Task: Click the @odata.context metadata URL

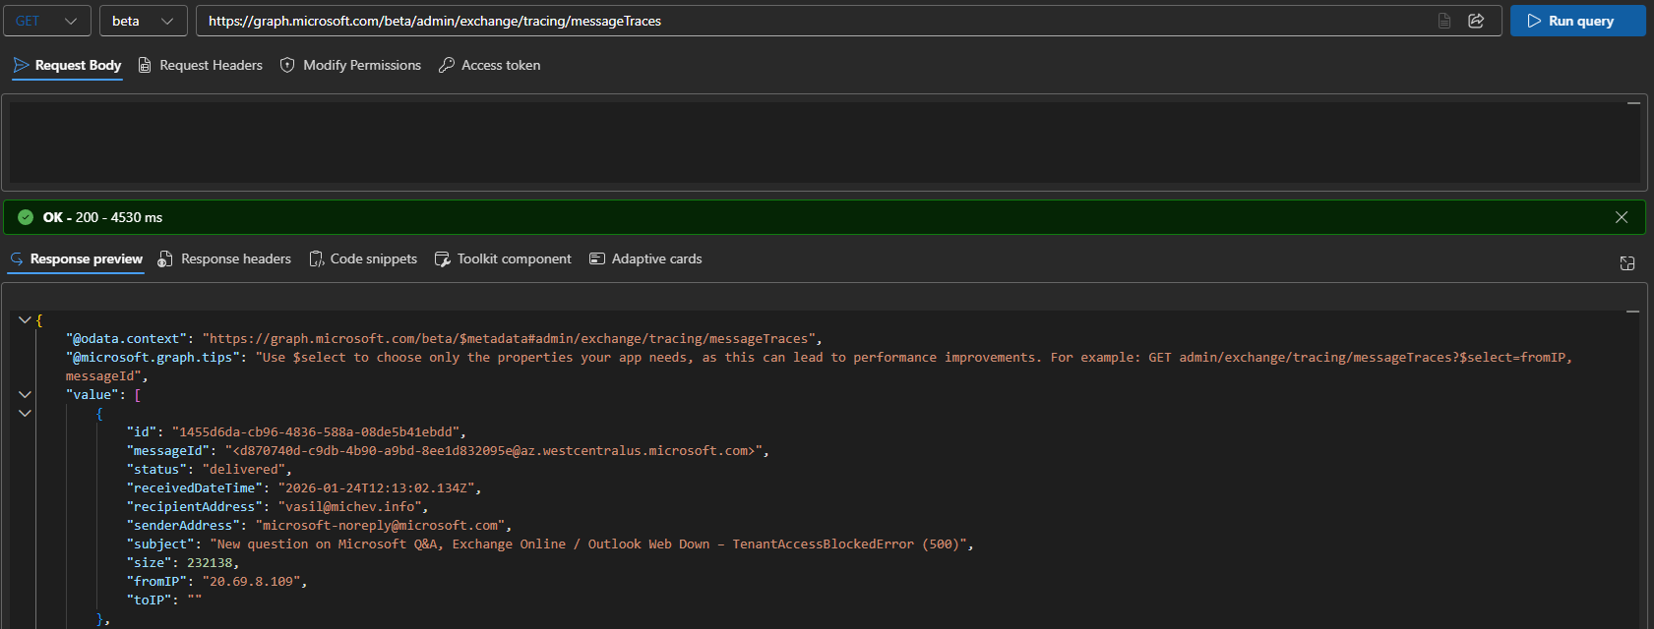Action: 512,339
